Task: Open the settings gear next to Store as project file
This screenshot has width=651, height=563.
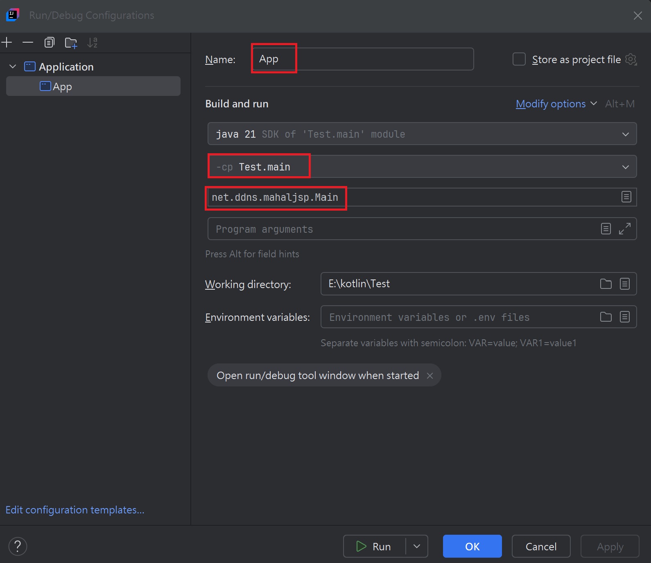Action: [631, 59]
